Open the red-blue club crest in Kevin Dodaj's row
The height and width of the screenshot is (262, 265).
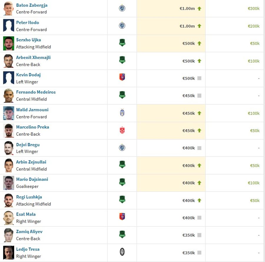[122, 77]
